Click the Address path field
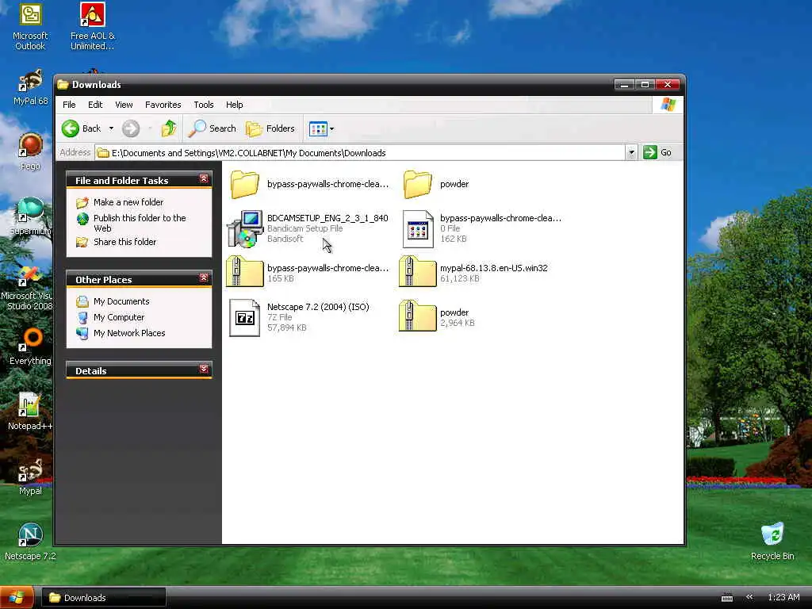 coord(361,153)
